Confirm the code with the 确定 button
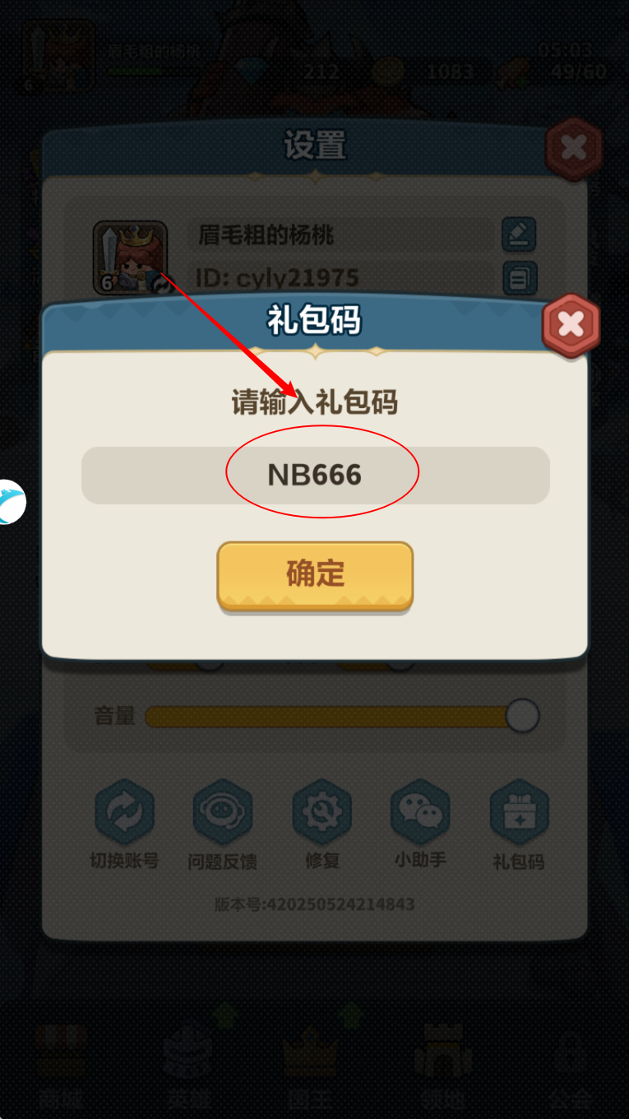 (315, 575)
